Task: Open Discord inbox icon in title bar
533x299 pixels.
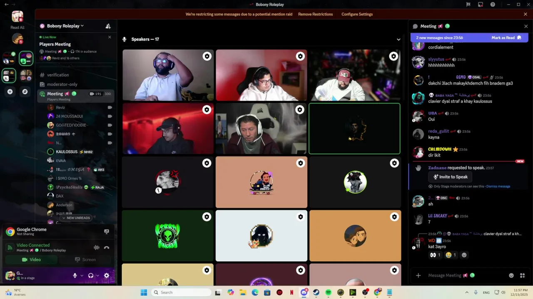Action: tap(481, 5)
